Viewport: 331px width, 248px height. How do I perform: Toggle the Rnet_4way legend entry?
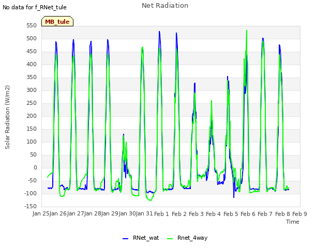click(x=187, y=238)
